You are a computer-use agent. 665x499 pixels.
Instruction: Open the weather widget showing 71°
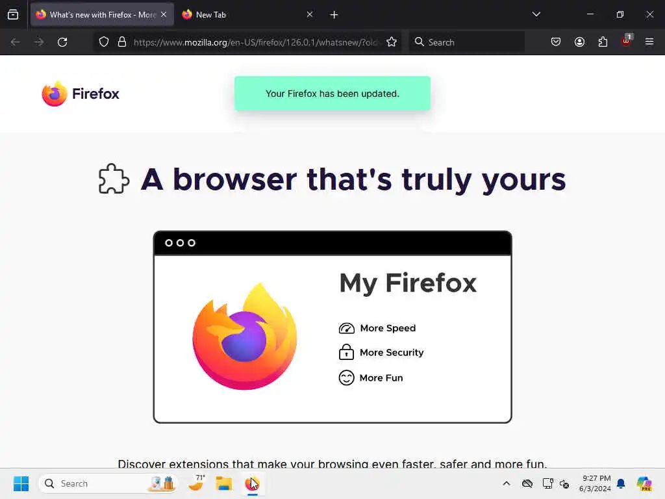click(x=196, y=483)
